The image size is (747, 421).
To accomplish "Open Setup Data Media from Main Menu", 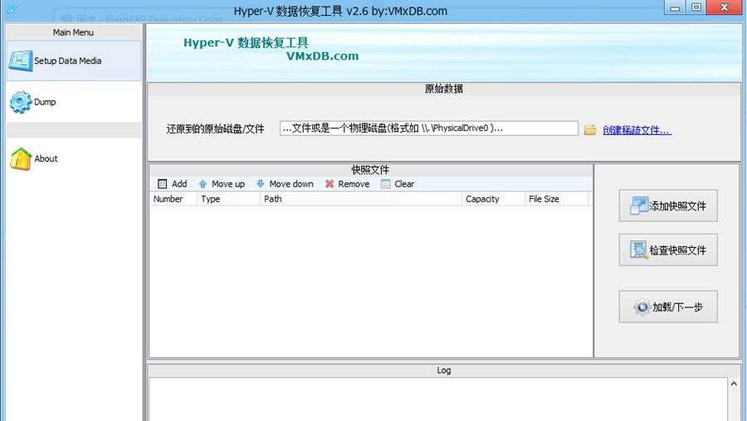I will click(x=66, y=61).
